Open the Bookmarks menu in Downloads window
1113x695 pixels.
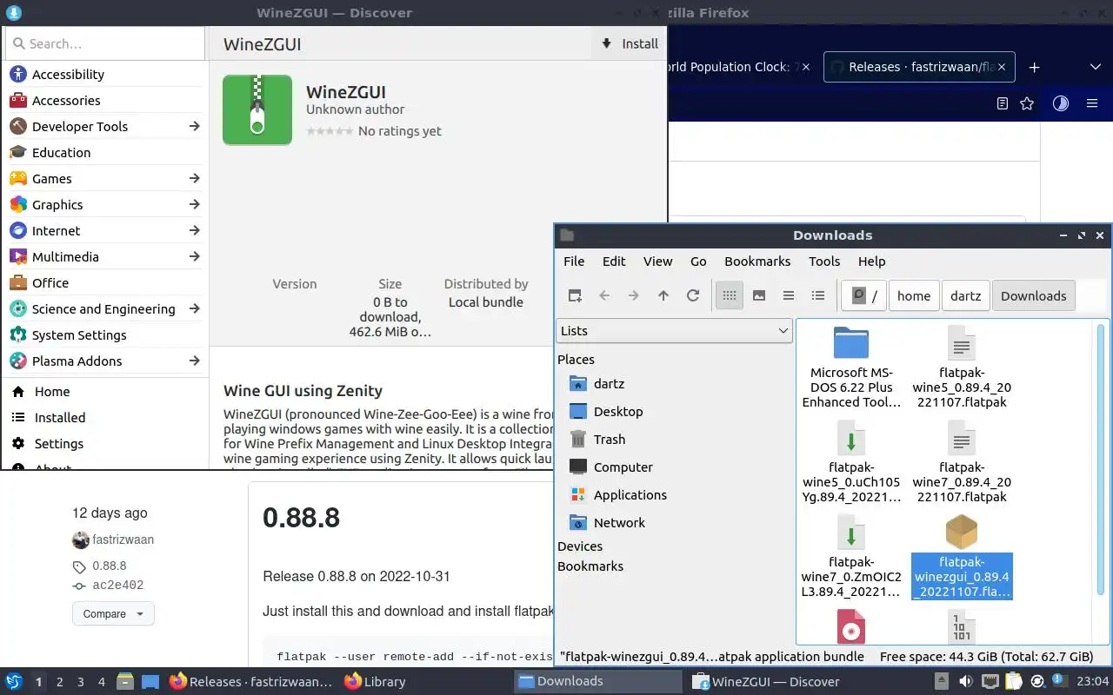click(x=757, y=261)
